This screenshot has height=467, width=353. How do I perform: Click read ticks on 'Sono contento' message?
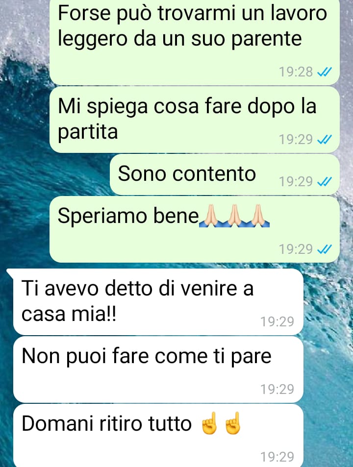pyautogui.click(x=325, y=181)
